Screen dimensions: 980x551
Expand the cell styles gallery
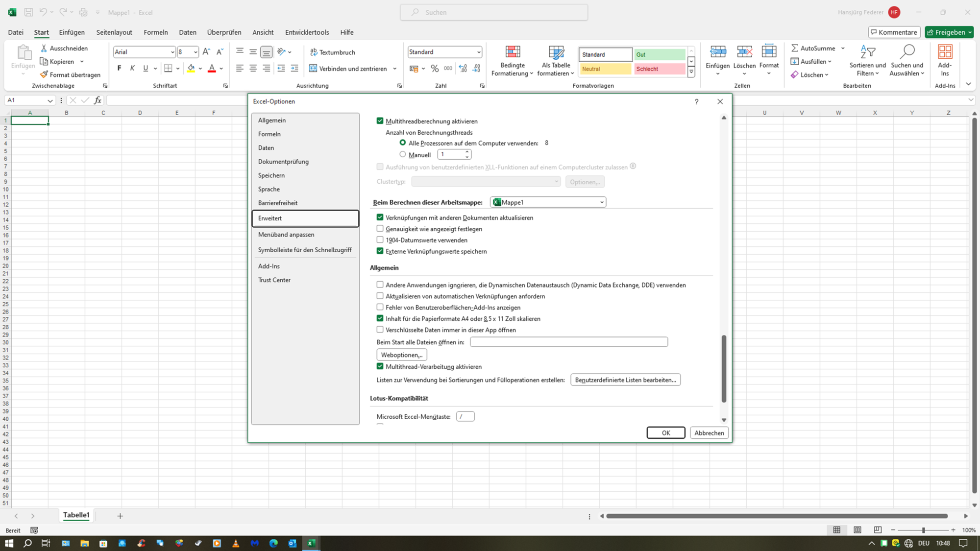pyautogui.click(x=691, y=72)
